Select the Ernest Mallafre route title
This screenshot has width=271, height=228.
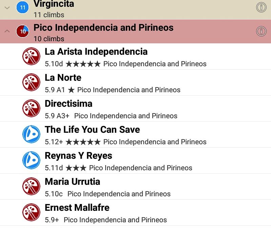pyautogui.click(x=77, y=208)
